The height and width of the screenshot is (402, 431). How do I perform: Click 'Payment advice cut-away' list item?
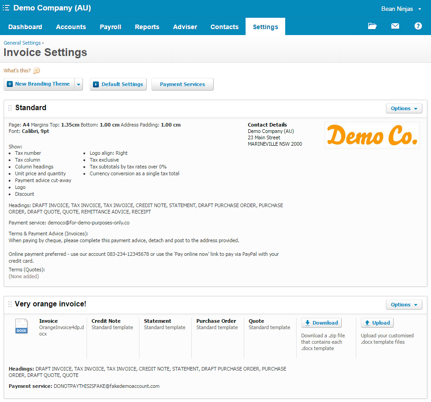click(43, 180)
